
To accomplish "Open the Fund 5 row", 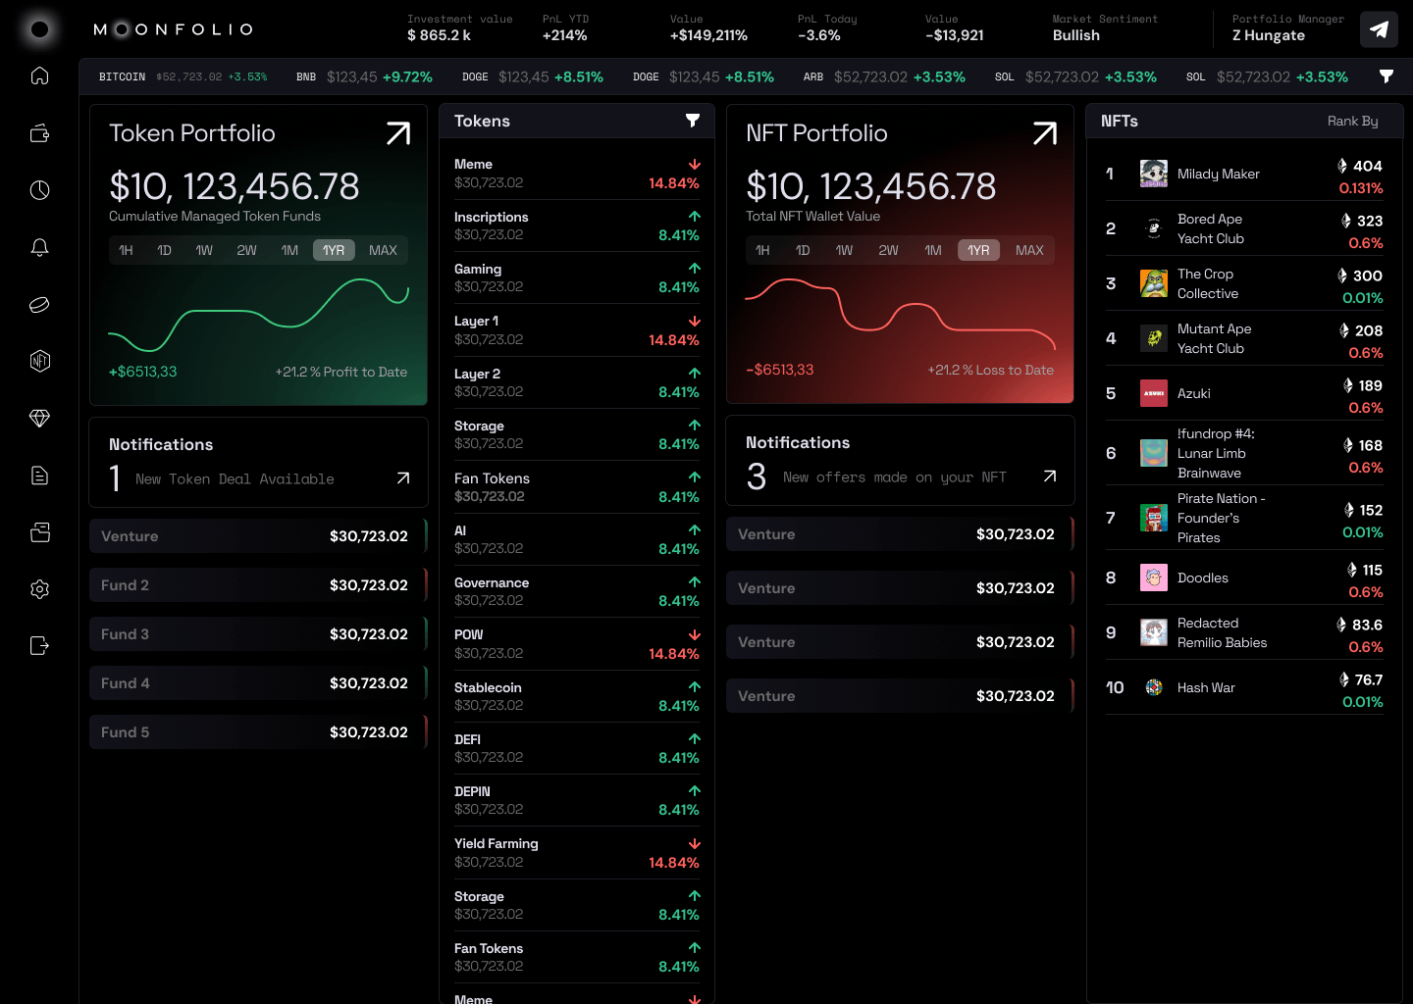I will point(258,732).
